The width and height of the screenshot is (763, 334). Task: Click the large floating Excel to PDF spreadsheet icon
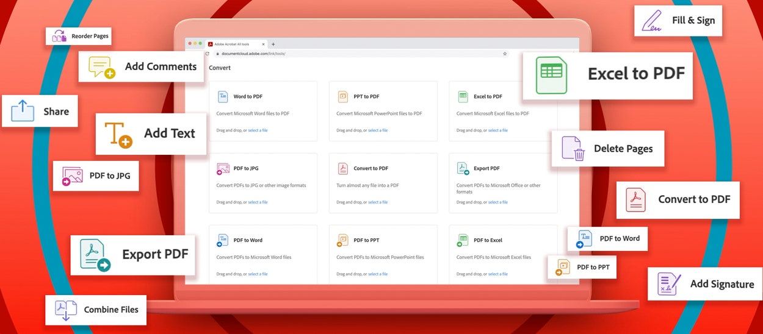point(551,75)
